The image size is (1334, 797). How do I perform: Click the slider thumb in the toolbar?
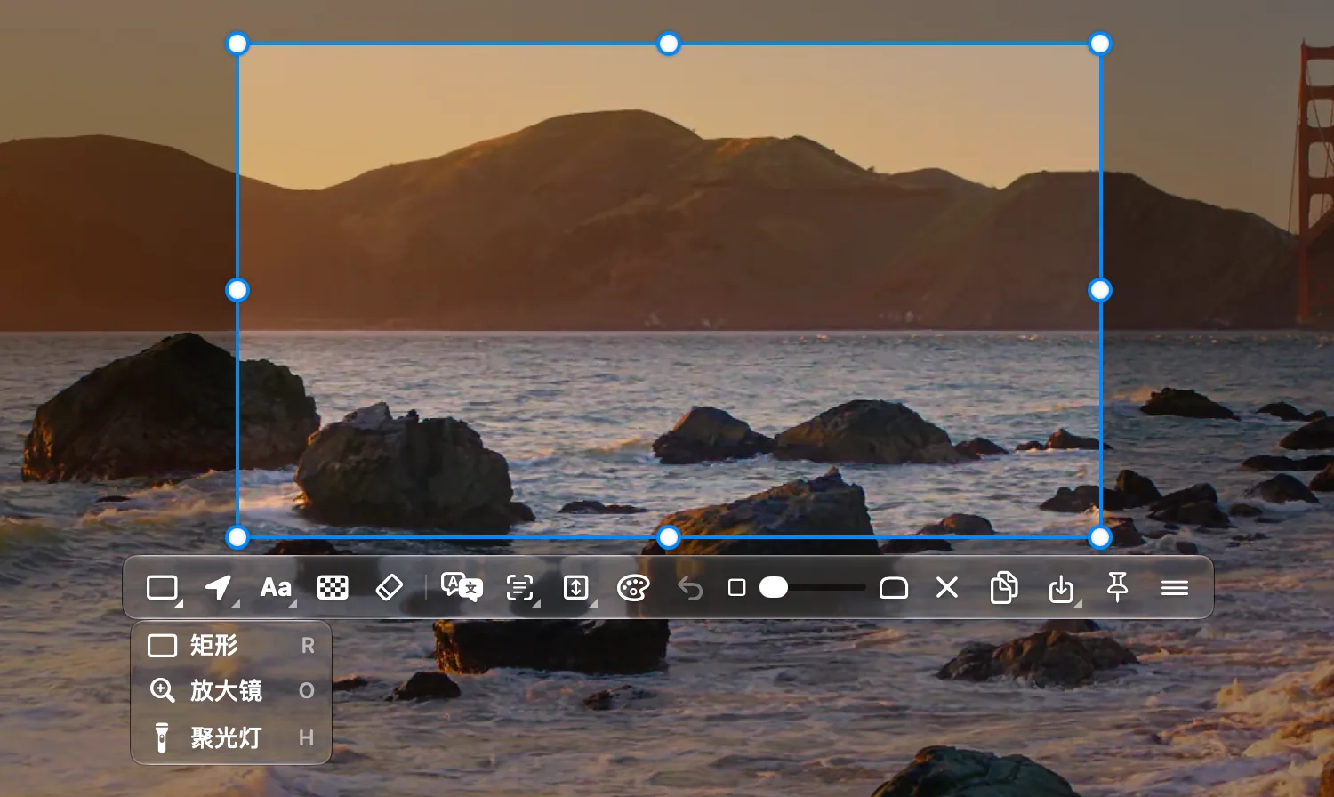click(774, 588)
